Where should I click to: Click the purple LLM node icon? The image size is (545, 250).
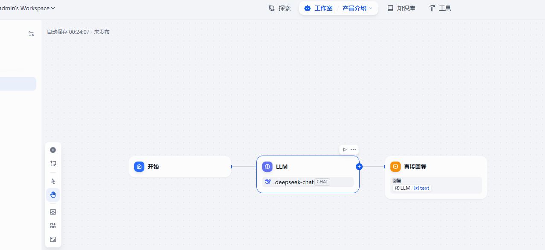point(267,167)
